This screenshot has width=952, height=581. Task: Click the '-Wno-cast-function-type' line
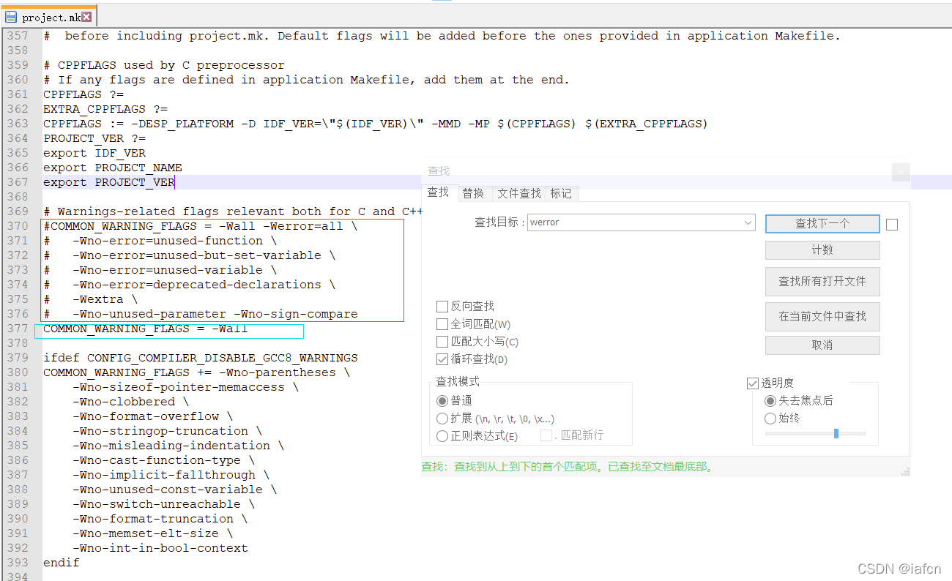point(164,460)
